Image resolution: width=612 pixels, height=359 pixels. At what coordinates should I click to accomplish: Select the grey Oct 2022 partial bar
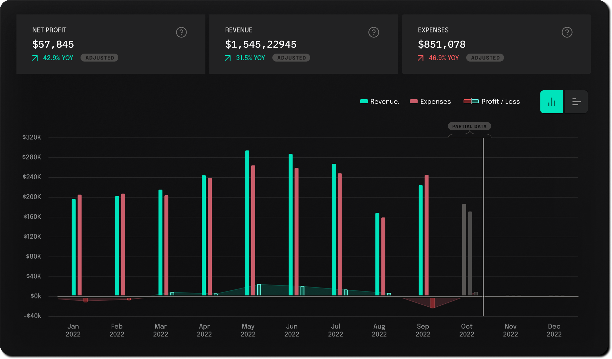coord(464,249)
